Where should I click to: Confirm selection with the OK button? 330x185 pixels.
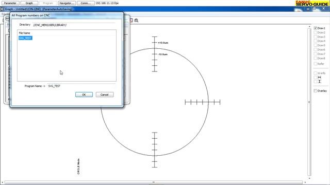[84, 95]
